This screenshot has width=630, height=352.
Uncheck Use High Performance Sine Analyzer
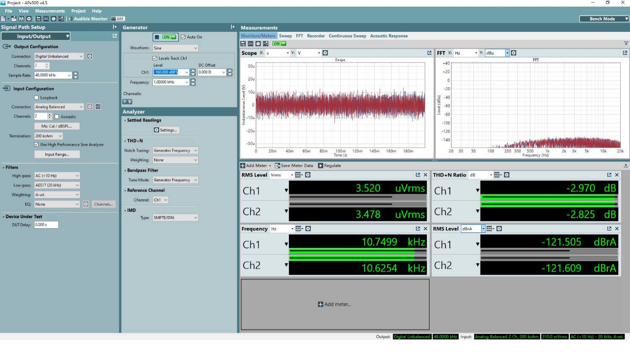click(37, 144)
